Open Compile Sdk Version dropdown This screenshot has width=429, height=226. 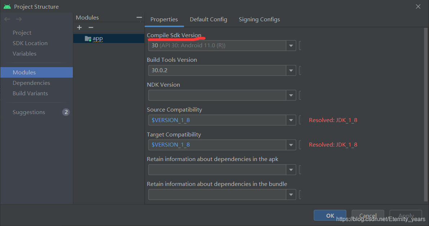pos(291,46)
